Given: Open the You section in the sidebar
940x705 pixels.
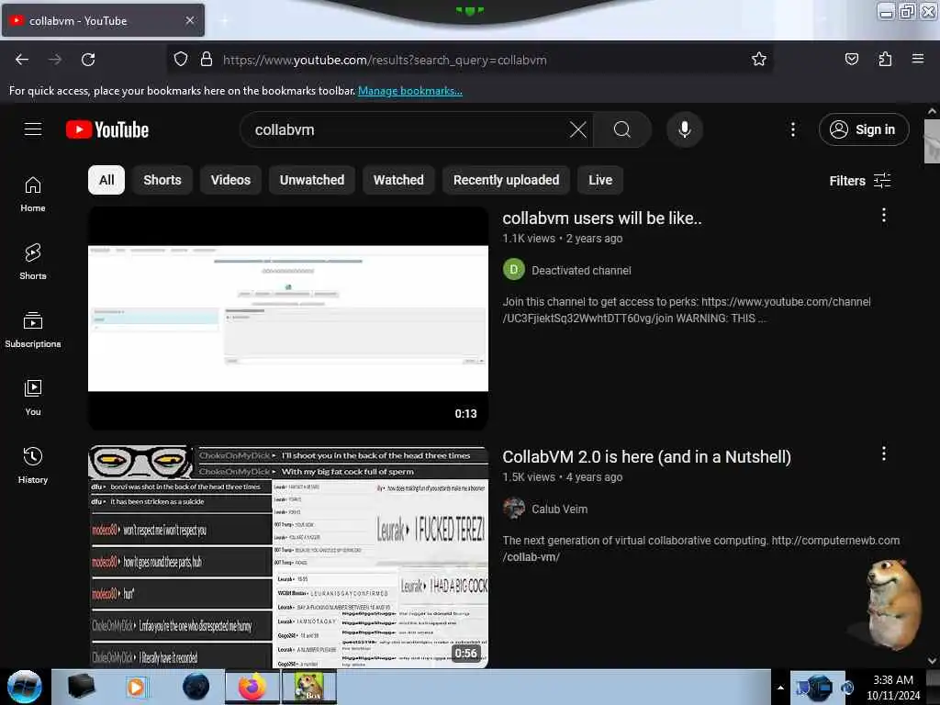Looking at the screenshot, I should tap(33, 398).
